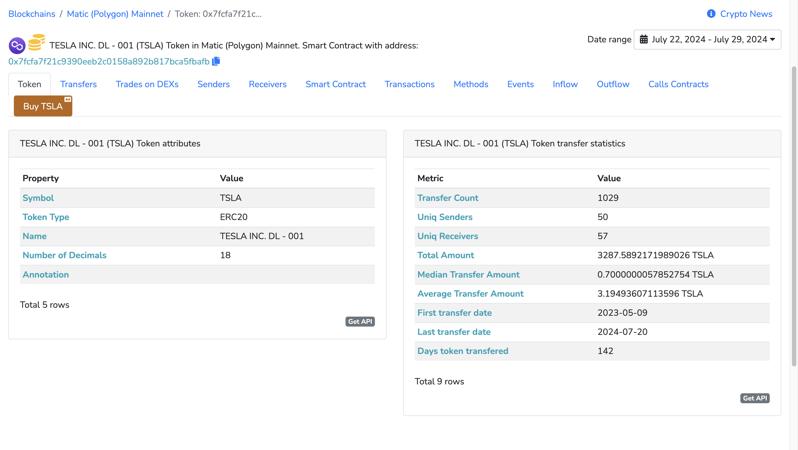Select the last transfer date 2024-07-20
Image resolution: width=798 pixels, height=450 pixels.
click(x=622, y=332)
